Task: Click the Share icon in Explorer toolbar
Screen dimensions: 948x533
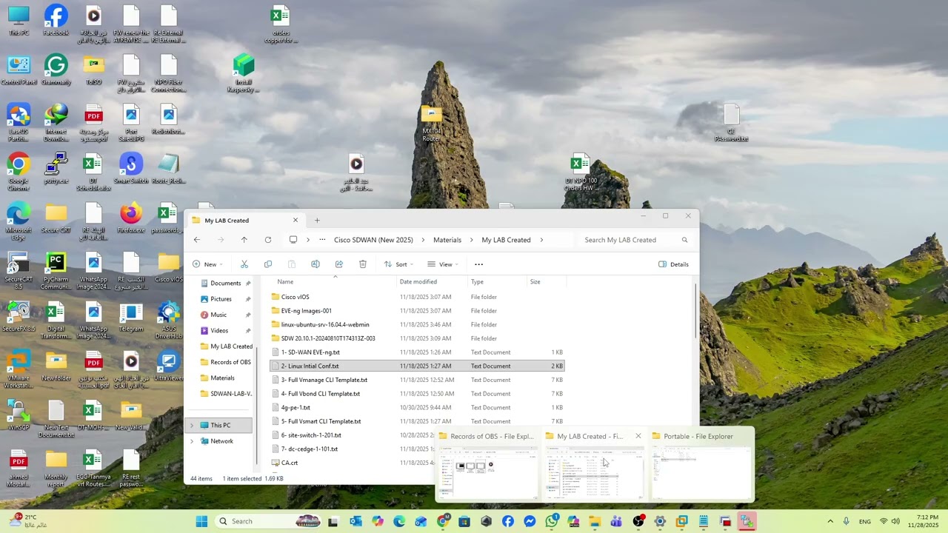Action: tap(338, 264)
